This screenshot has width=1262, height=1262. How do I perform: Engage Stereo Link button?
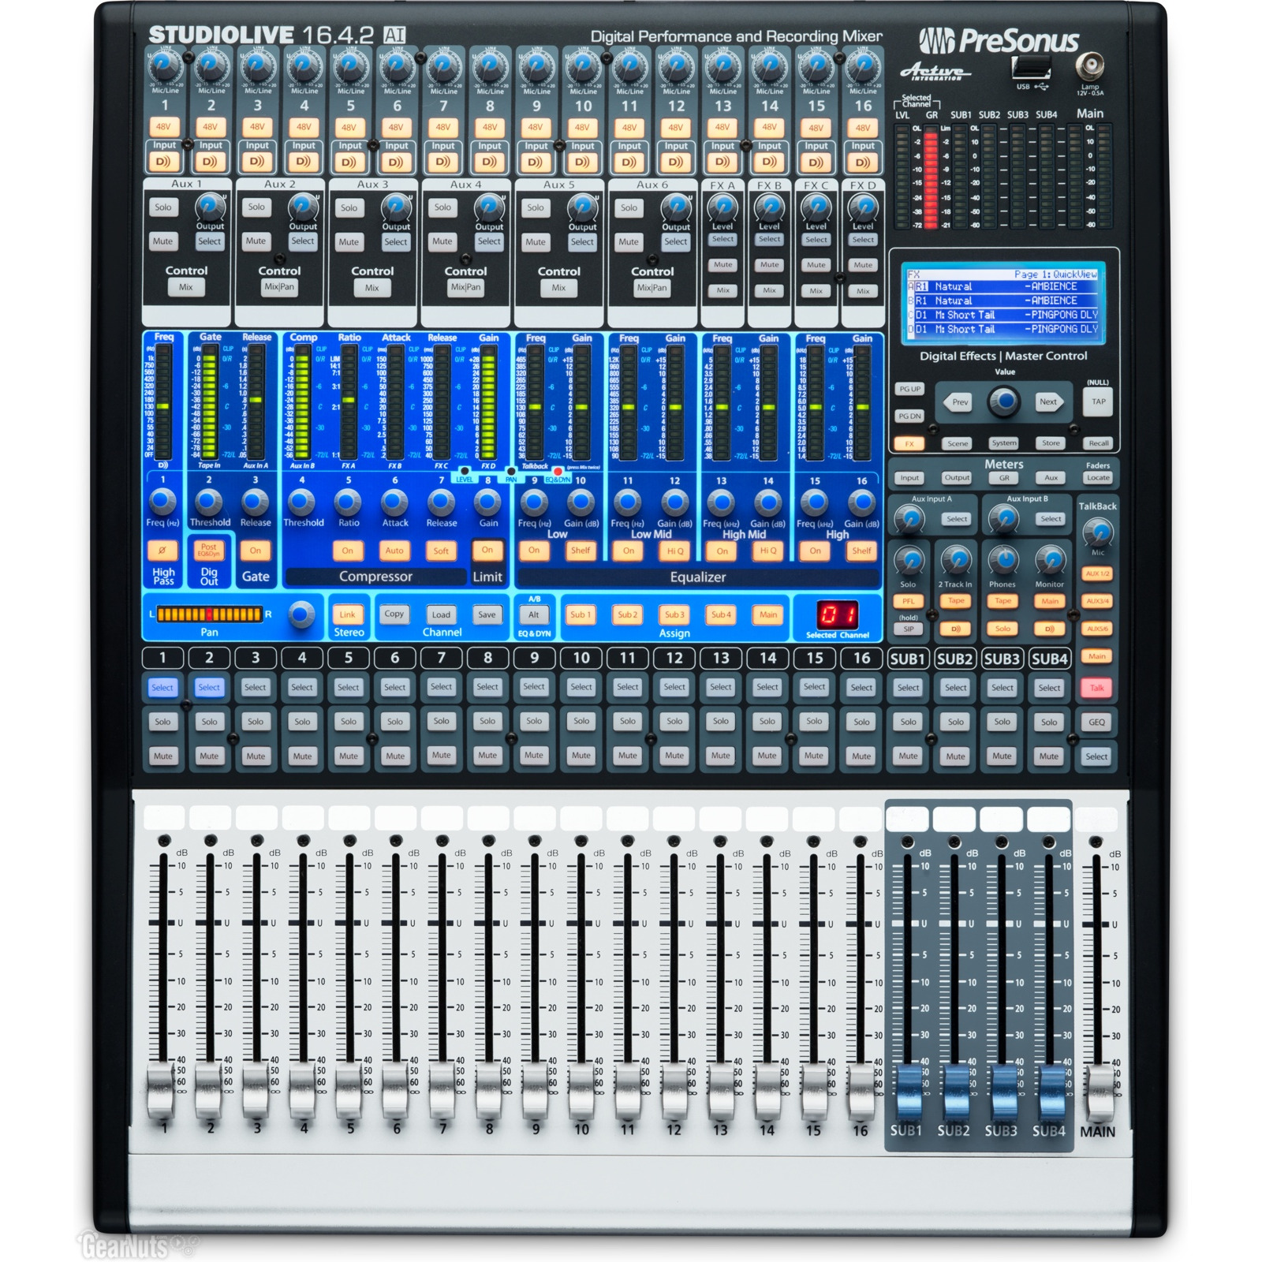[348, 614]
